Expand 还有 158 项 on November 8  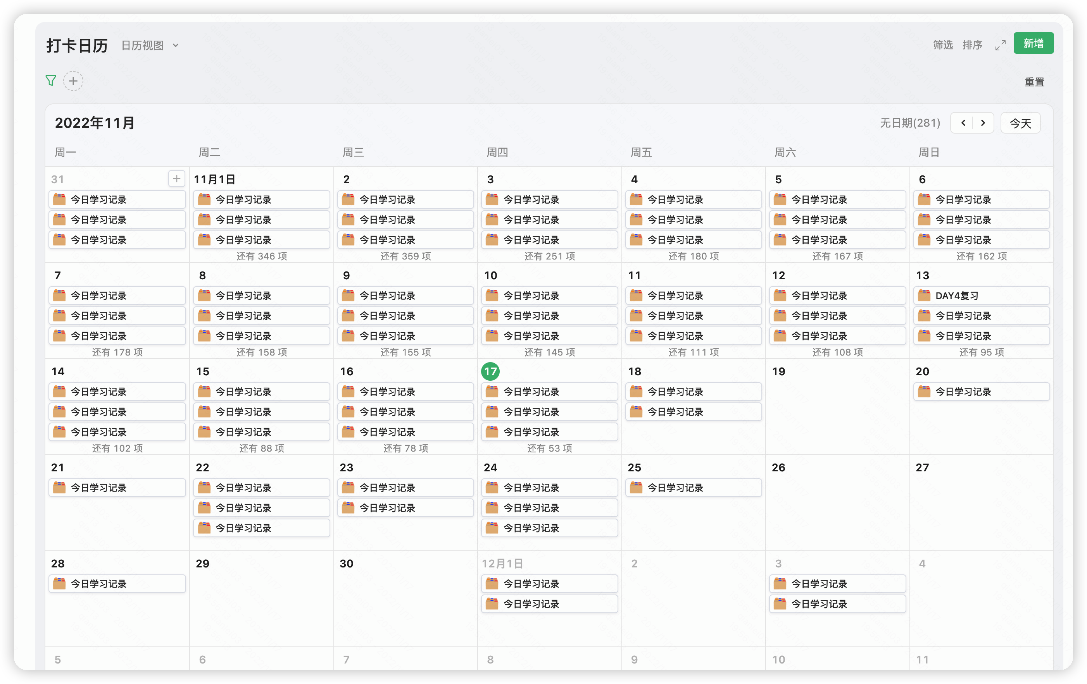point(262,352)
